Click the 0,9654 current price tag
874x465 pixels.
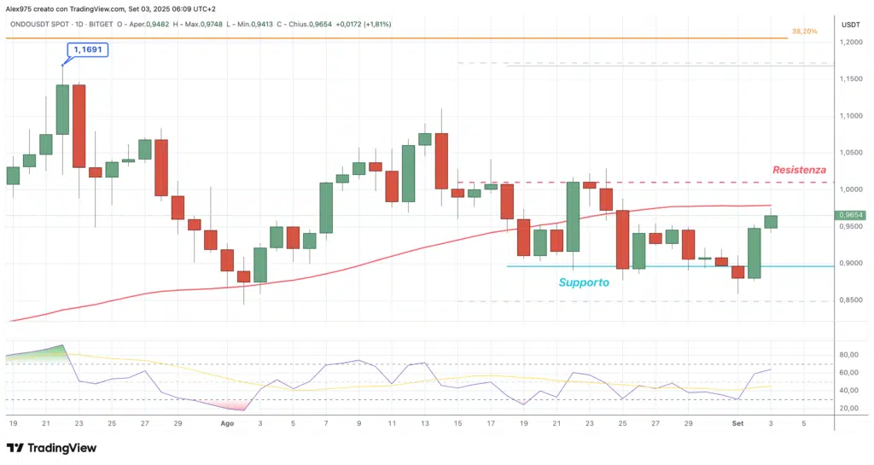tap(852, 216)
